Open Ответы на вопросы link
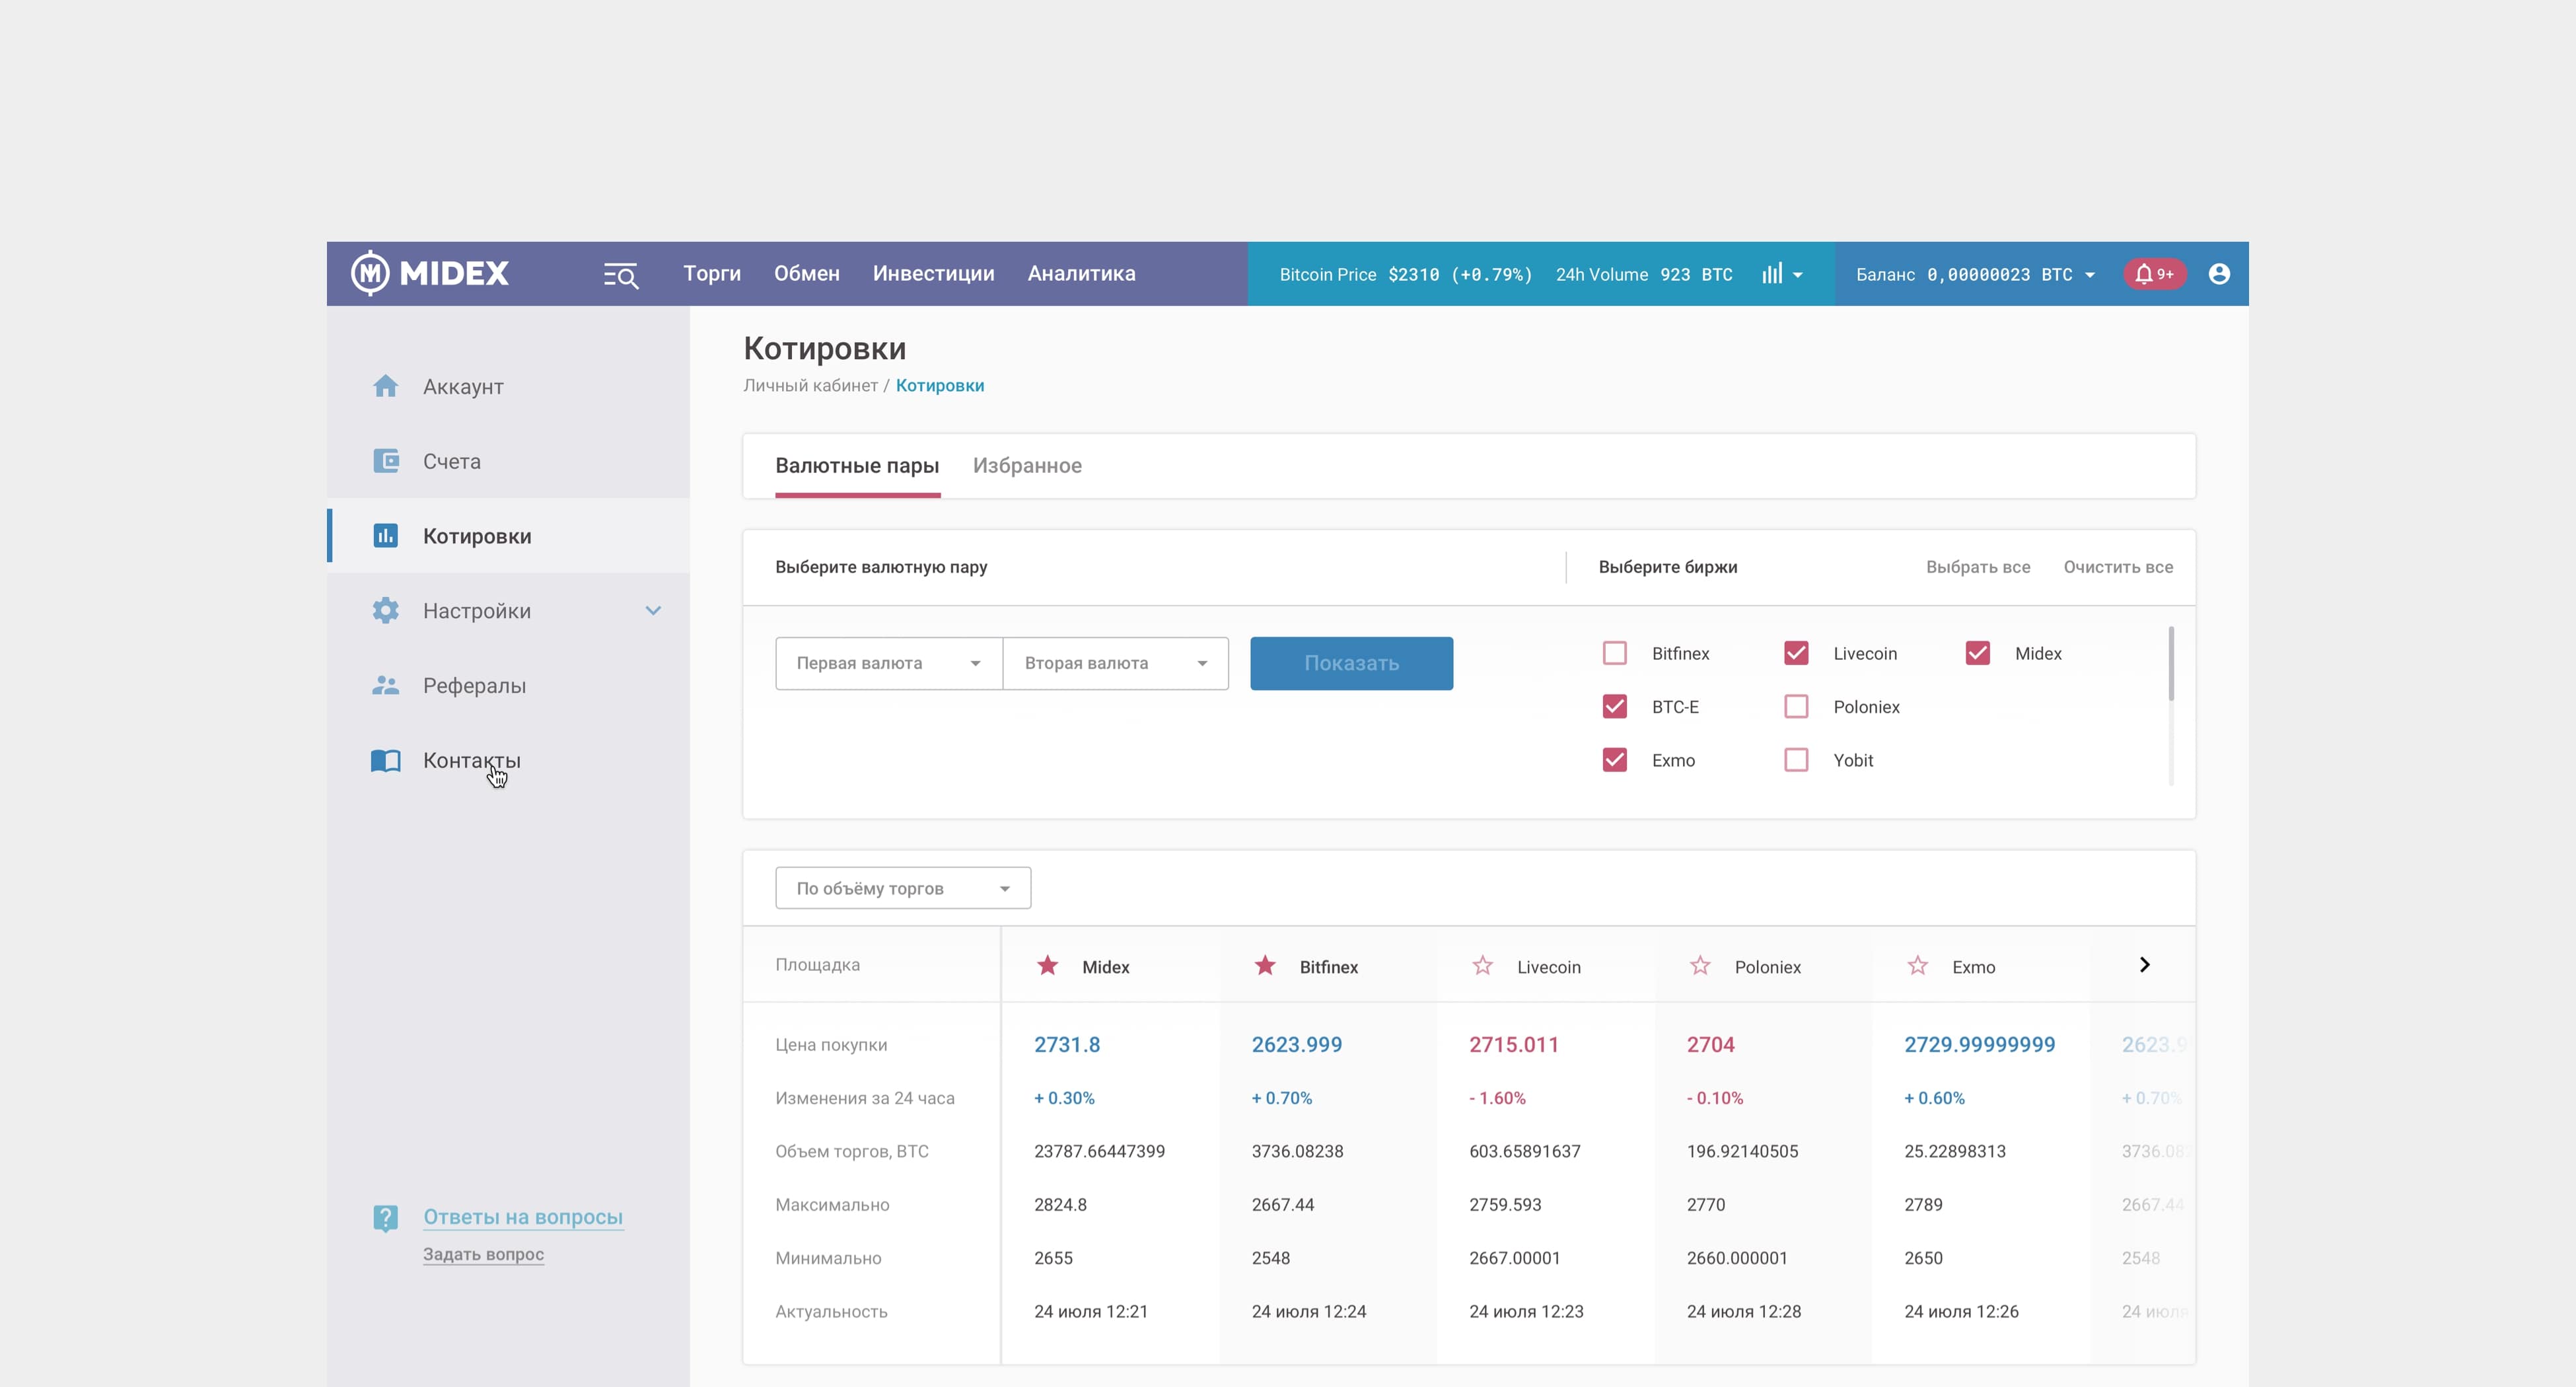 click(523, 1217)
